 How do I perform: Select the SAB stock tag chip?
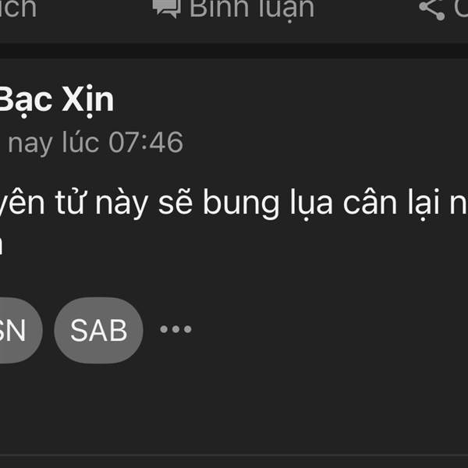click(98, 330)
